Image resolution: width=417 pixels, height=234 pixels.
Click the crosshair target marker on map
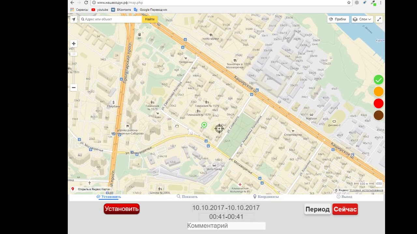[x=219, y=129]
